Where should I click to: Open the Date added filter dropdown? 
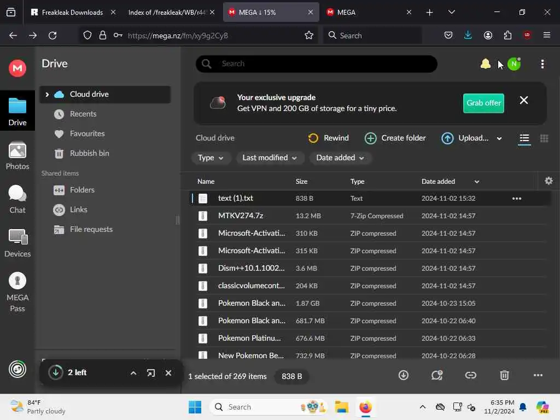click(x=340, y=158)
